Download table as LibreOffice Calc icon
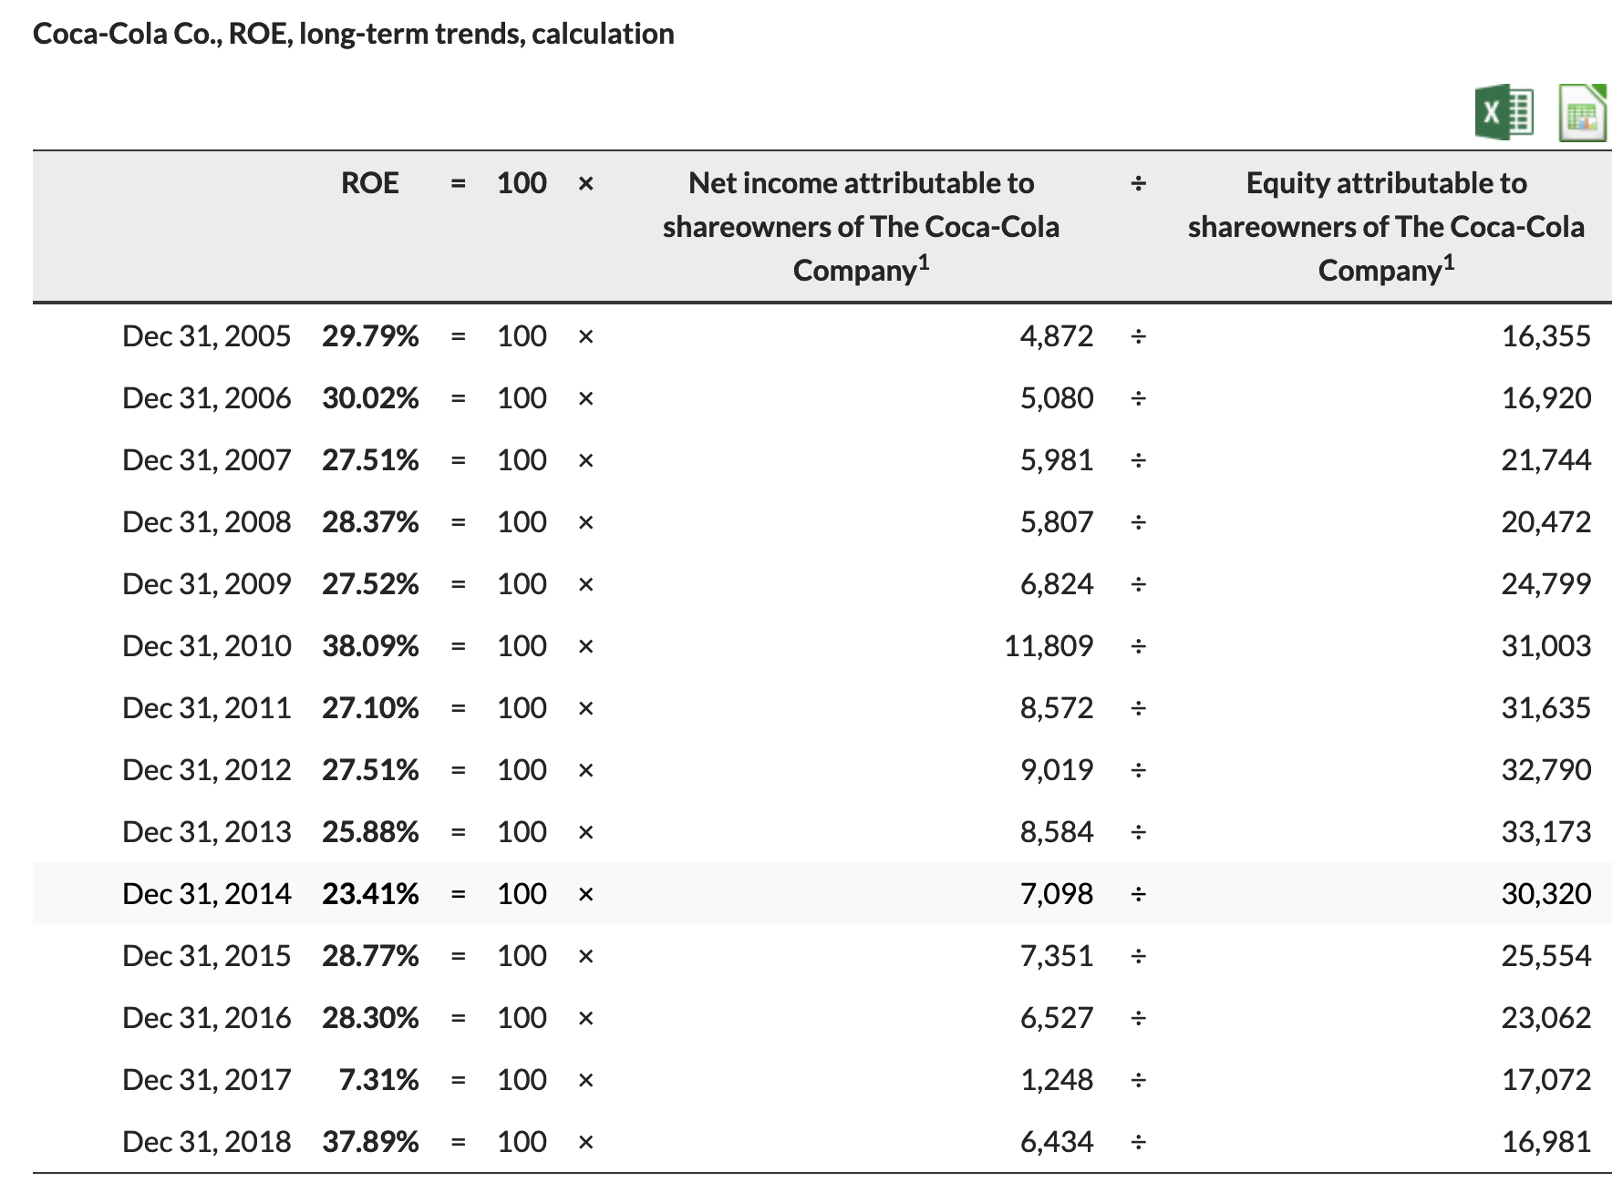Image resolution: width=1623 pixels, height=1183 pixels. point(1583,112)
